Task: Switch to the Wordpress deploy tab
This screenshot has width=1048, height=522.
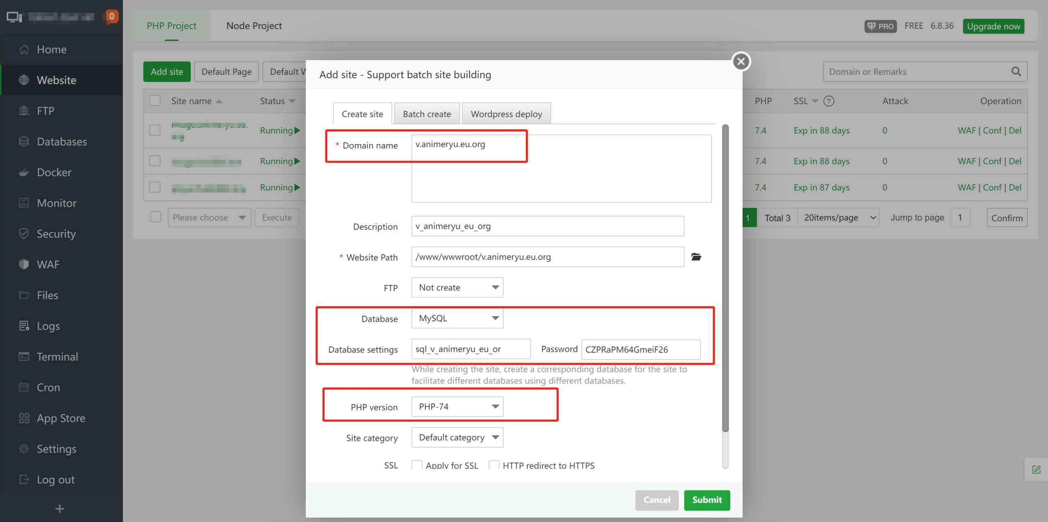Action: pos(506,114)
